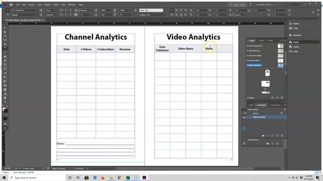Open the Object menu
The image size is (323, 181).
[x=47, y=5]
